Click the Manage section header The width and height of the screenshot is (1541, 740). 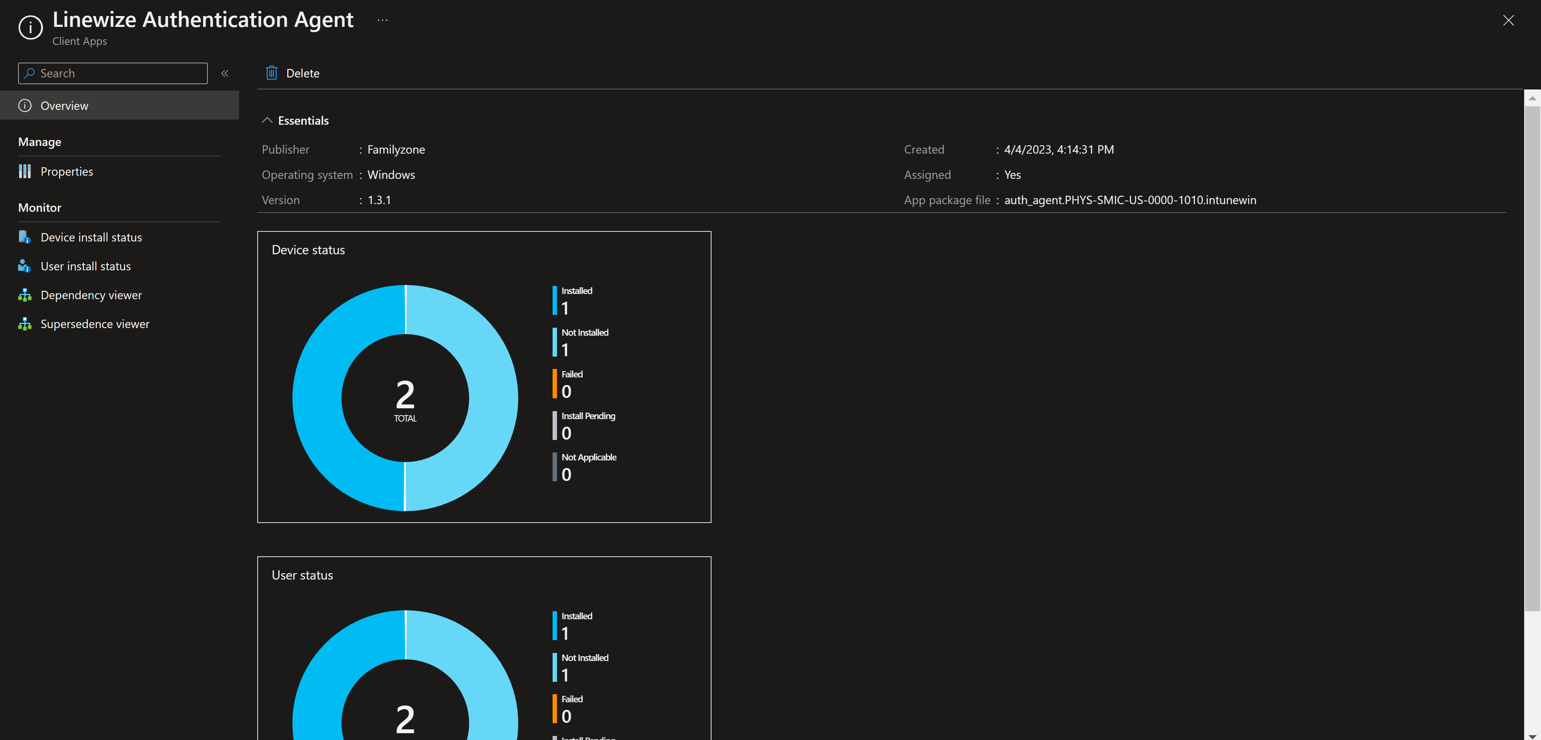(39, 142)
